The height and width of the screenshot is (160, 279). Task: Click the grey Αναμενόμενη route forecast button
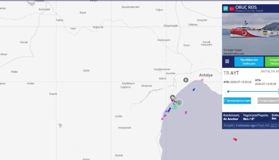(268, 100)
